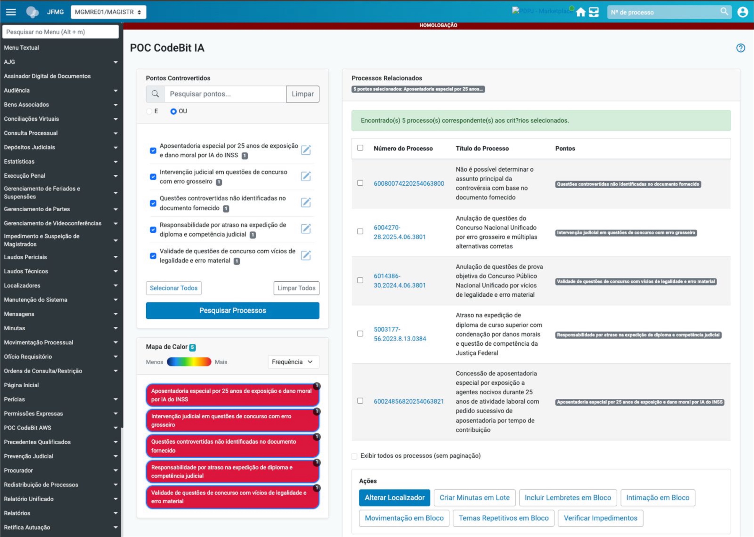Open process link 6004270-28.2025.4.06.3801
Screen dimensions: 754x537
[399, 232]
